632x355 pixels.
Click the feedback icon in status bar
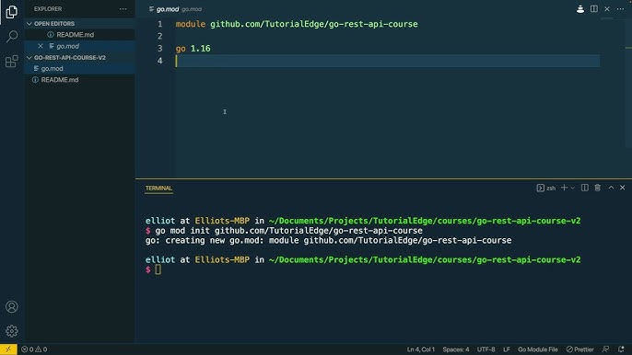coord(606,349)
